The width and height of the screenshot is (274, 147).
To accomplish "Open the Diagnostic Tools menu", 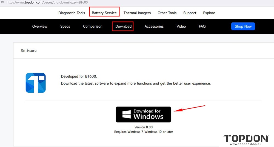I will [x=72, y=13].
